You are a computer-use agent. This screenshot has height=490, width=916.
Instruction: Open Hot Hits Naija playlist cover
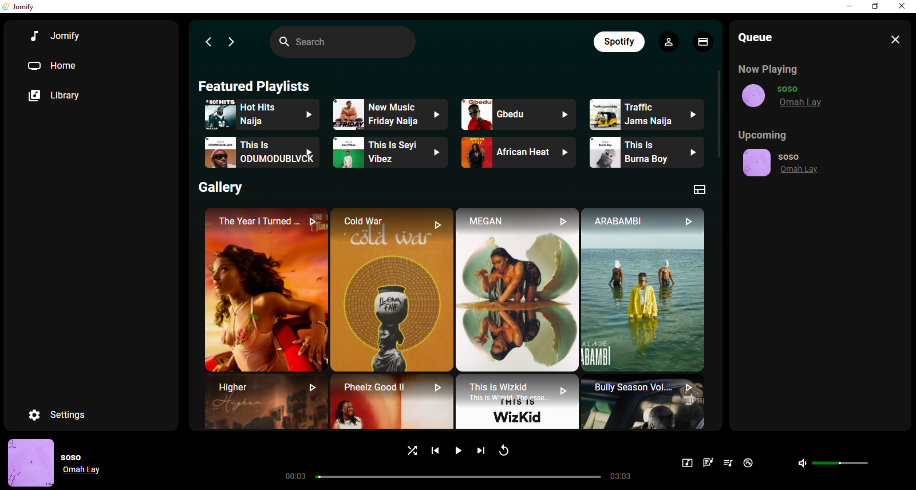click(x=220, y=114)
